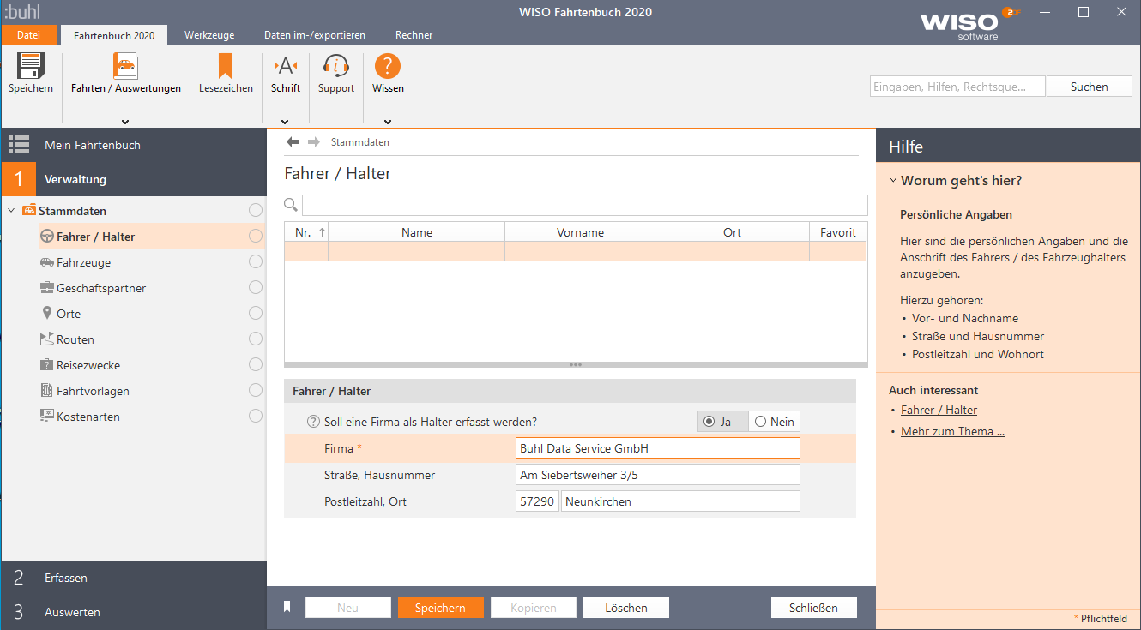
Task: Click the Wissen question mark icon
Action: 388,67
